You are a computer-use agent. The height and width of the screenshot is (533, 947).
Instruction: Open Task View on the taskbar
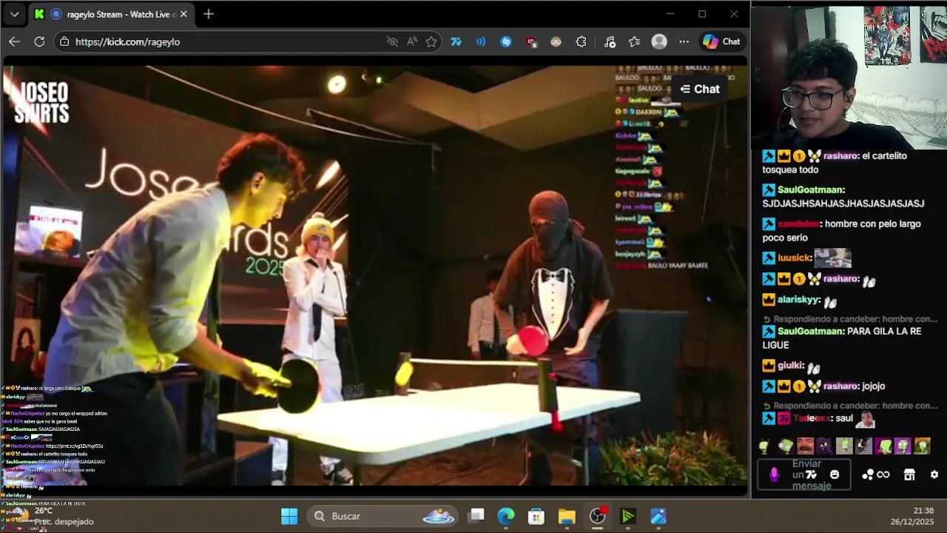pos(476,516)
